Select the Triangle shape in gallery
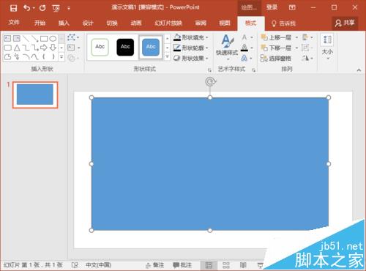366x271 pixels. pyautogui.click(x=17, y=48)
